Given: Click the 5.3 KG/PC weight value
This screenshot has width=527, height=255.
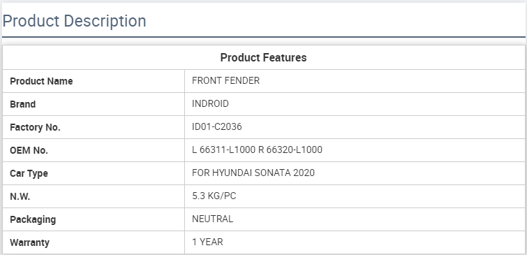Looking at the screenshot, I should point(214,196).
